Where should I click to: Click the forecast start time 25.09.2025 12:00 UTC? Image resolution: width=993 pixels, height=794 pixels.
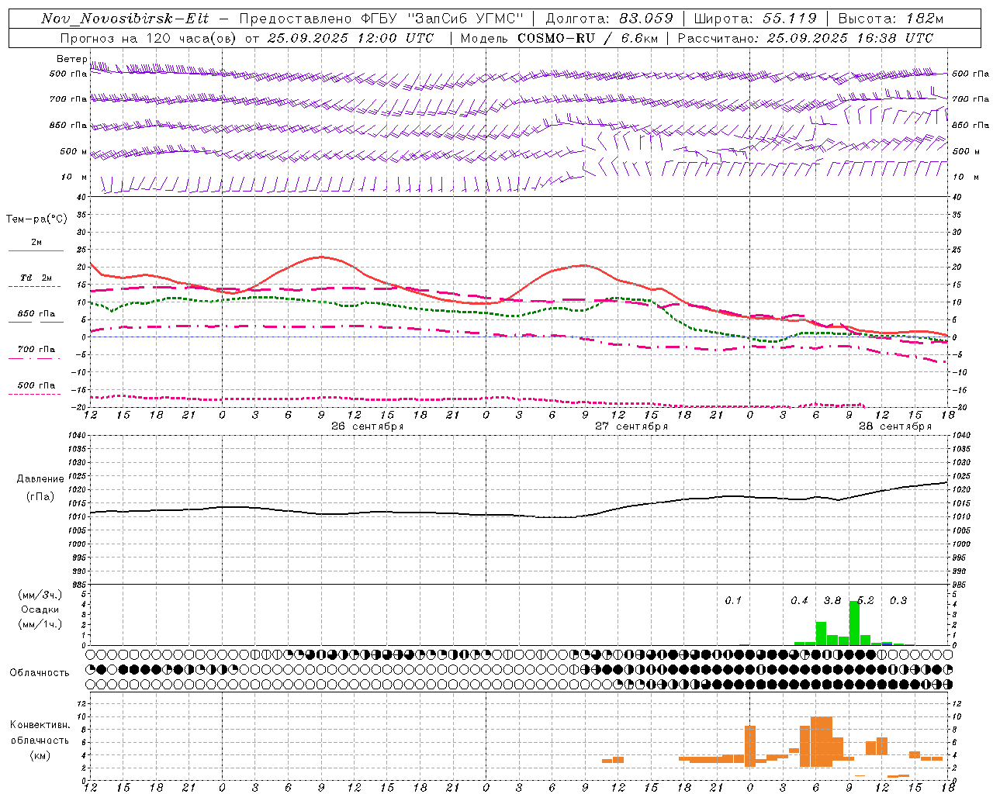tap(350, 38)
